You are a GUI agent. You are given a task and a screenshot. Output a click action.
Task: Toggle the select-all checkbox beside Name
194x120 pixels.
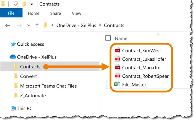pyautogui.click(x=108, y=38)
